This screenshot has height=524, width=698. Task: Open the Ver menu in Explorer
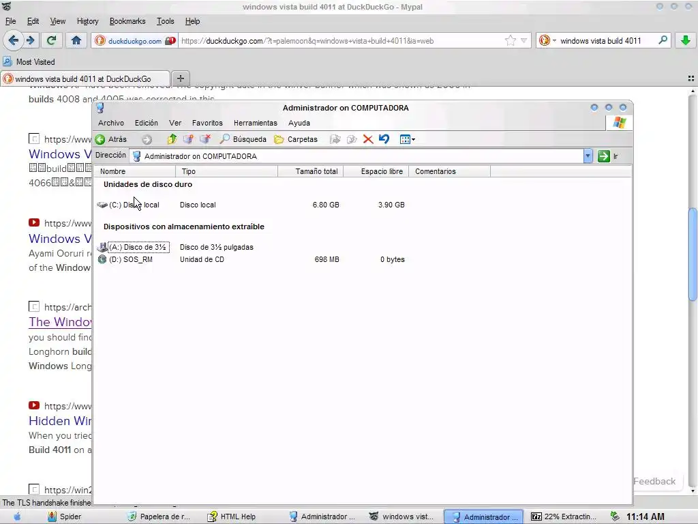click(175, 123)
